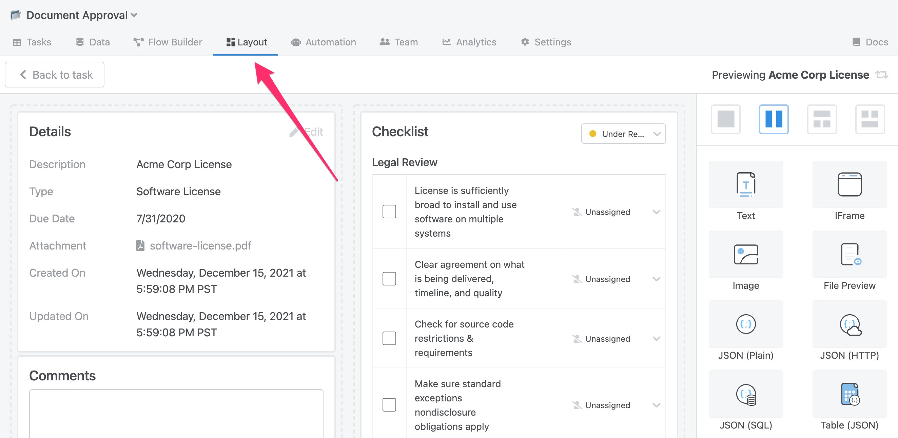
Task: Click the Back to task button
Action: tap(54, 74)
